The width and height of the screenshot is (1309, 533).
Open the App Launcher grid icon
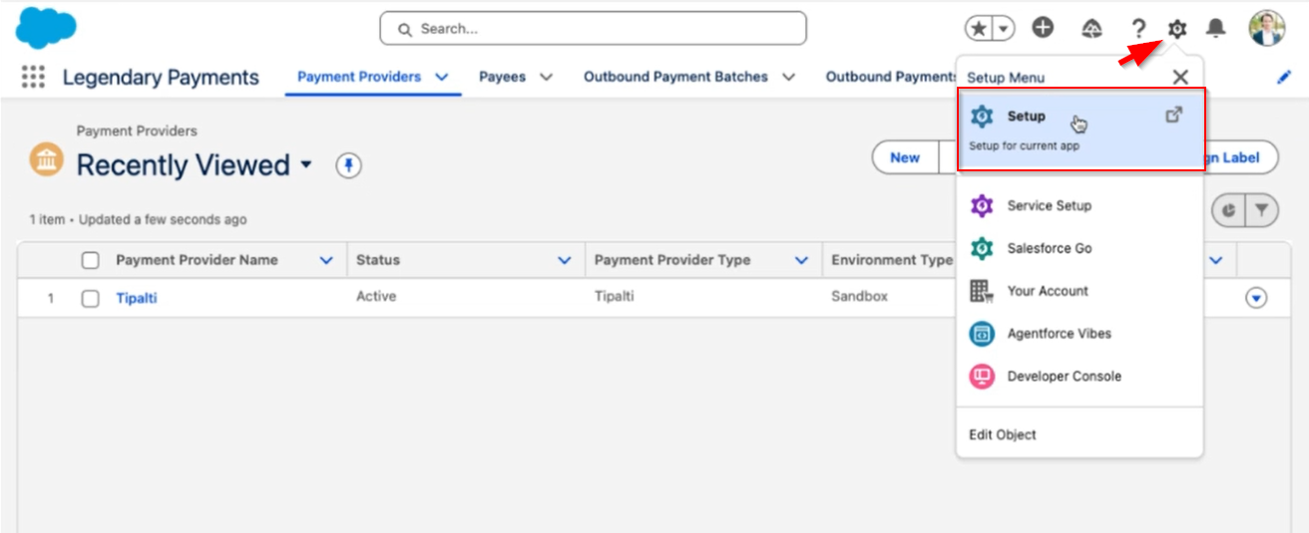coord(33,78)
